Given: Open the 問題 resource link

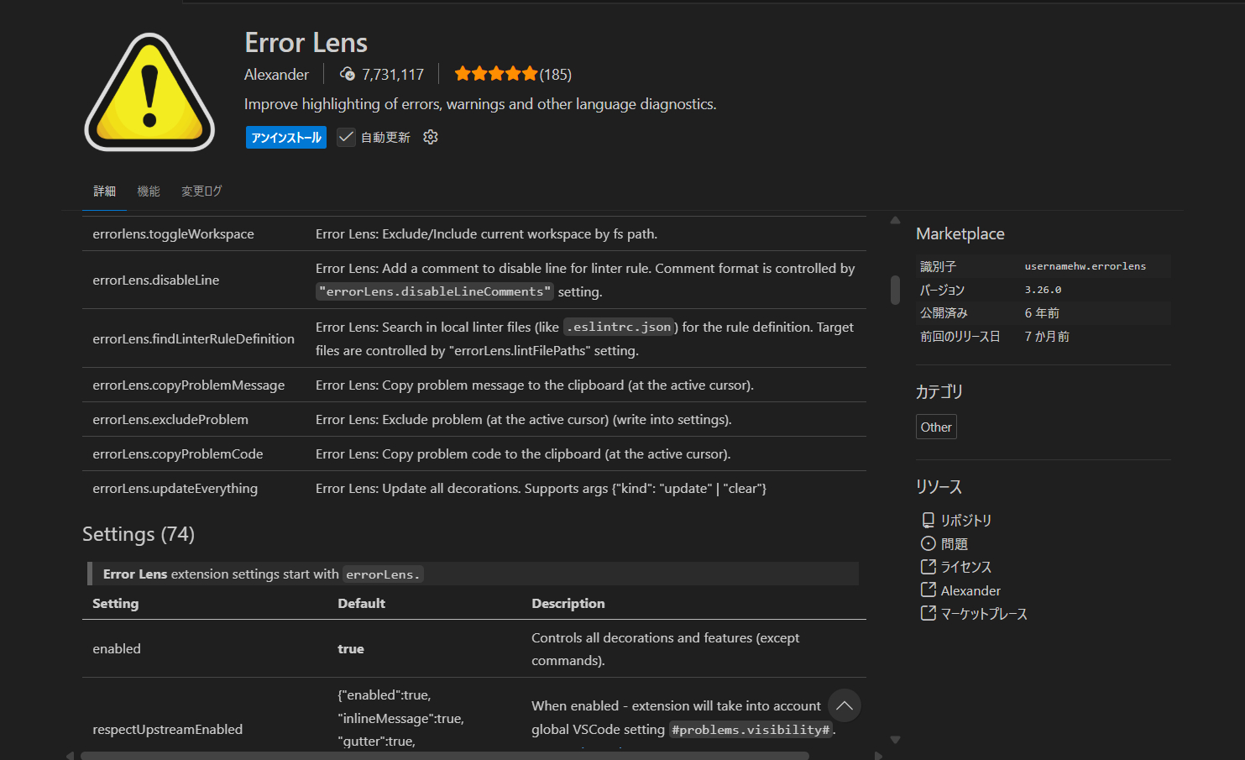Looking at the screenshot, I should click(954, 544).
